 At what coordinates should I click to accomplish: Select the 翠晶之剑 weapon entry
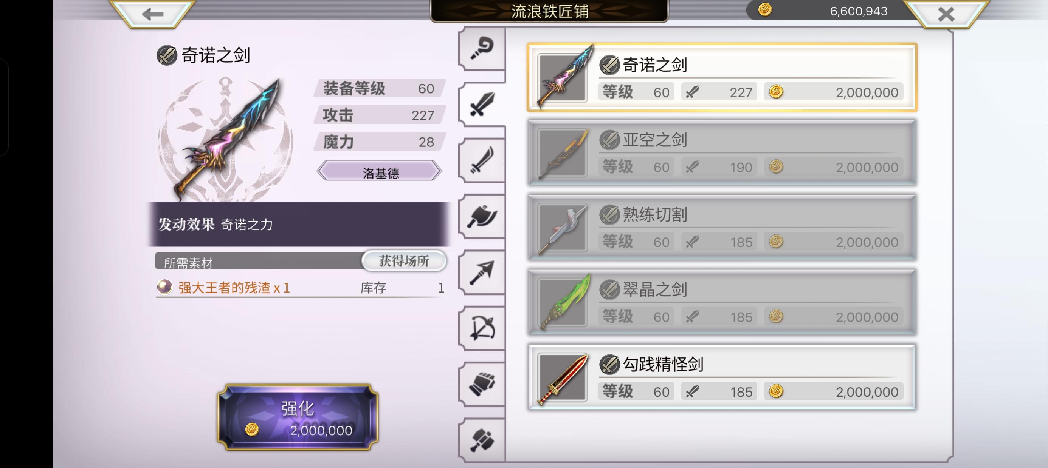[x=722, y=302]
